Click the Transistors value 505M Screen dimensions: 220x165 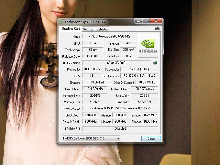pos(128,56)
